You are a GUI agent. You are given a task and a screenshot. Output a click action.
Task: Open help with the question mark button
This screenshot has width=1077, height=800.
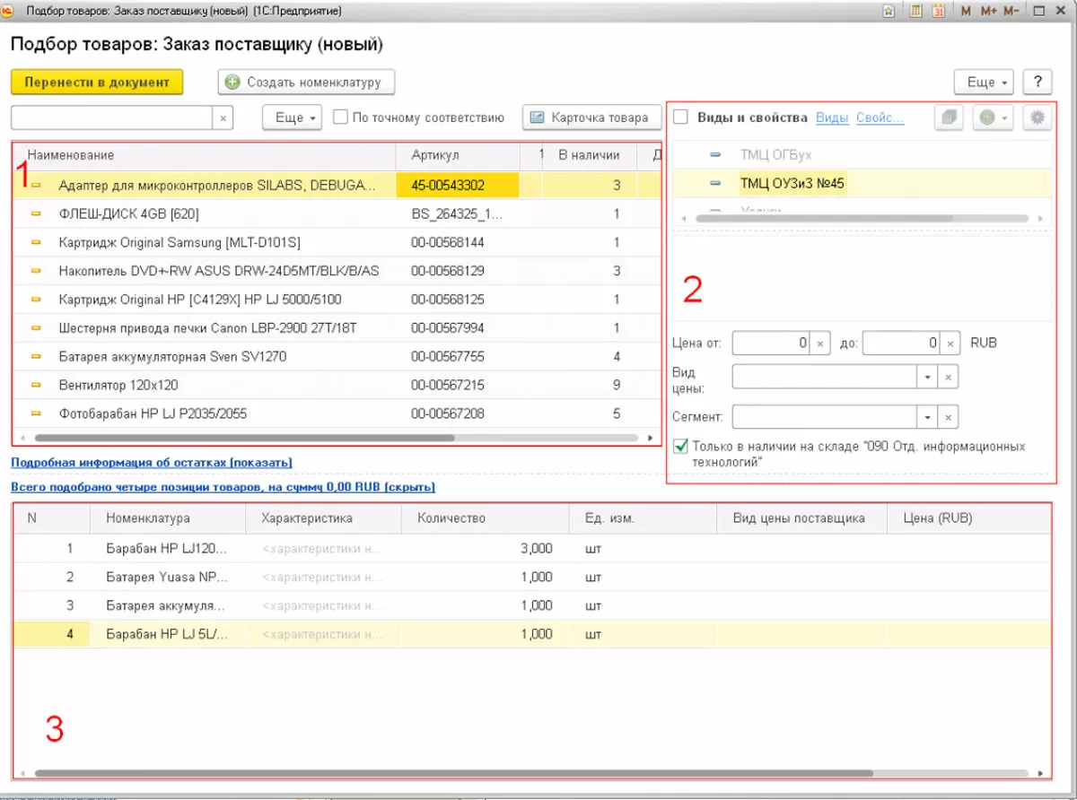coord(1037,82)
